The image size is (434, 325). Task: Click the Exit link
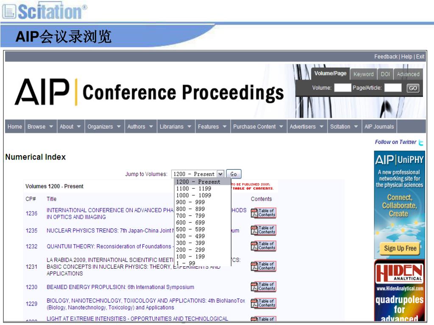(x=420, y=57)
